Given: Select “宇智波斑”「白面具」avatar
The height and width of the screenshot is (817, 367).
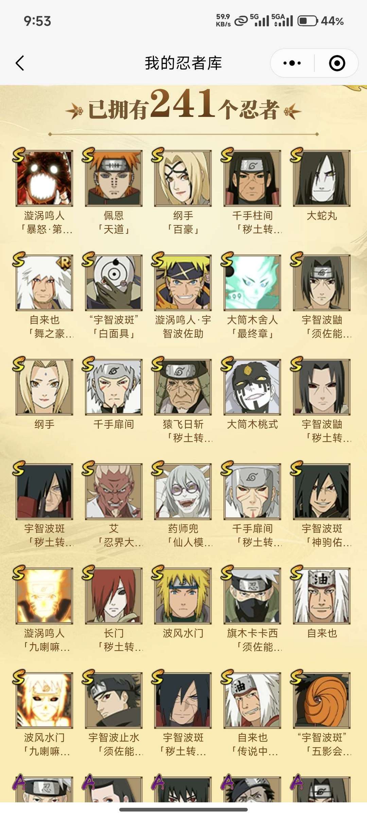Looking at the screenshot, I should [x=113, y=282].
